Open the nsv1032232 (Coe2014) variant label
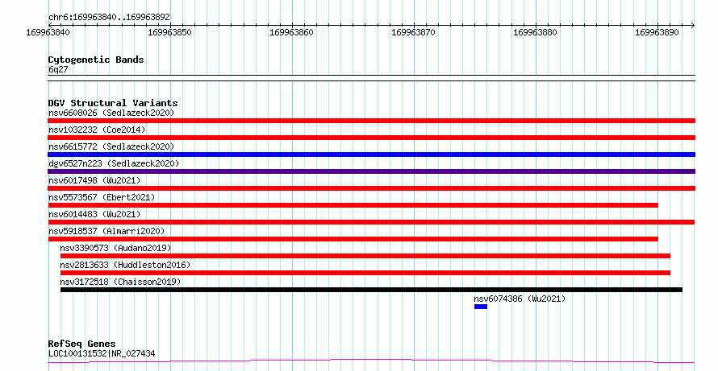718x371 pixels. [97, 130]
